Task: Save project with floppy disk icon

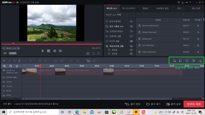Action: tap(187, 61)
